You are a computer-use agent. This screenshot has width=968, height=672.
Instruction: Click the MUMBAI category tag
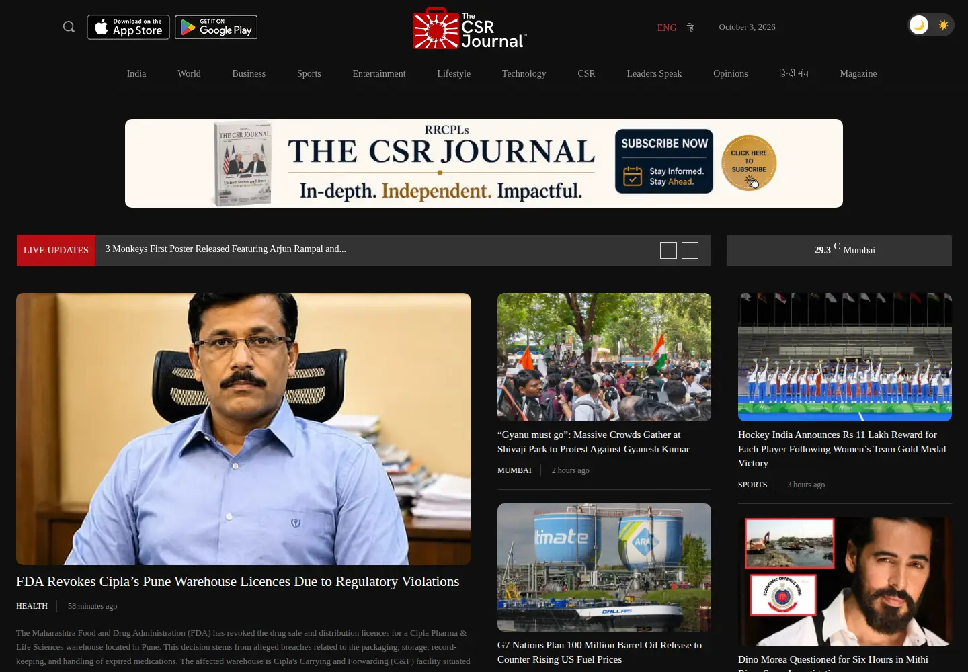click(x=514, y=470)
